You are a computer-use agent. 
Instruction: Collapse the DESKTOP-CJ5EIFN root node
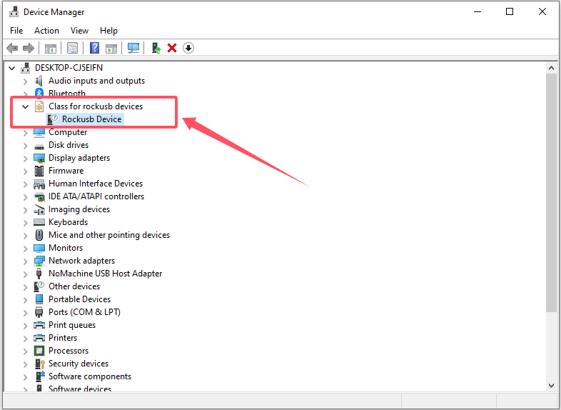click(x=12, y=68)
